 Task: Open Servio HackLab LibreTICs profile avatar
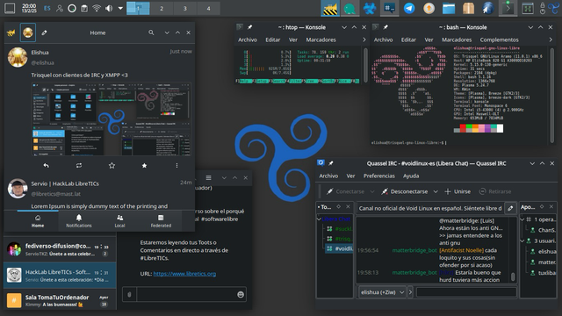click(18, 188)
